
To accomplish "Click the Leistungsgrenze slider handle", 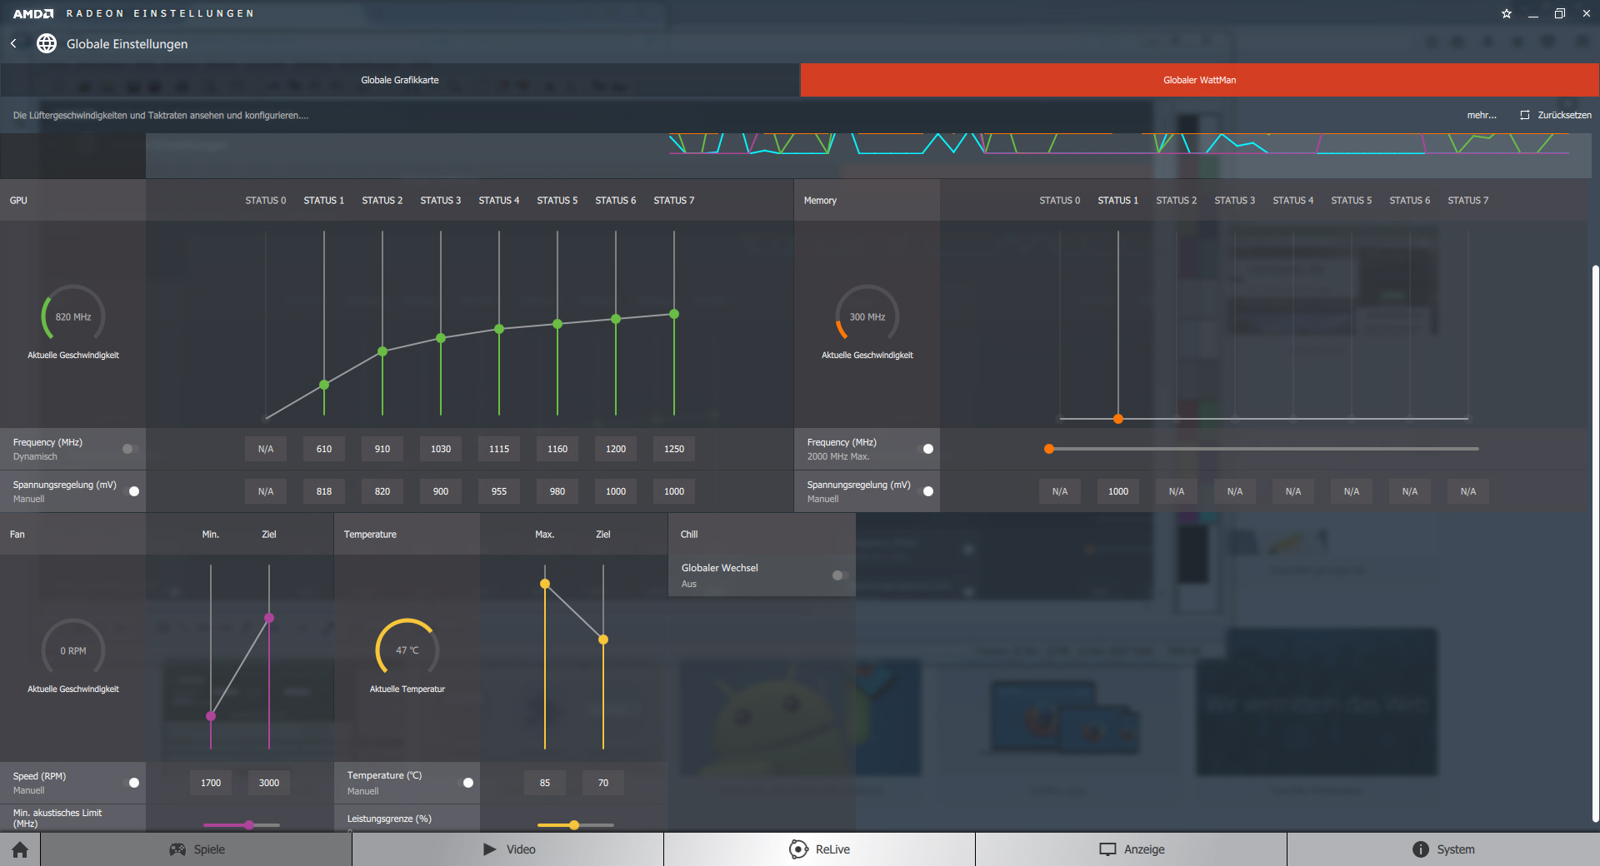I will (x=574, y=825).
